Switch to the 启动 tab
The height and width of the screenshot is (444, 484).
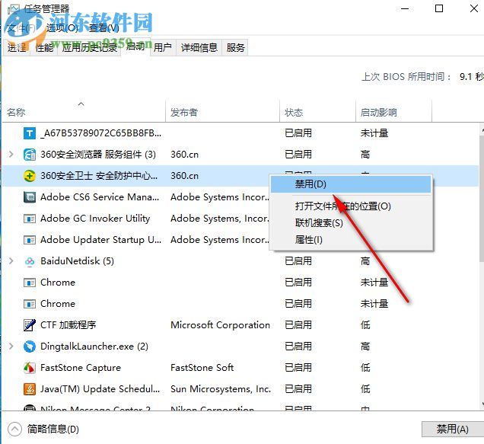click(x=135, y=46)
